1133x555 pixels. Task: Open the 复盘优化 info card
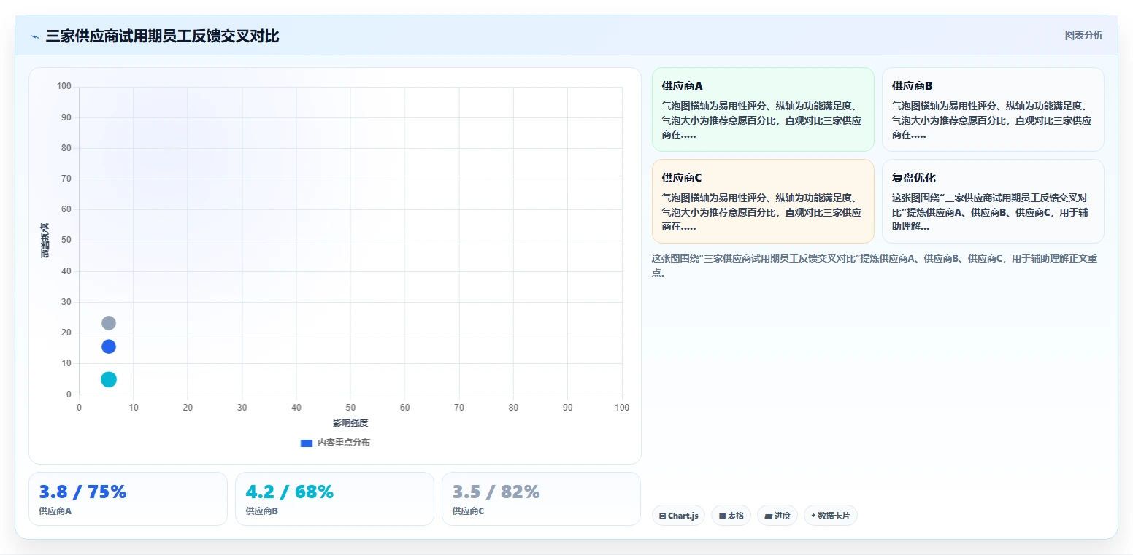993,201
